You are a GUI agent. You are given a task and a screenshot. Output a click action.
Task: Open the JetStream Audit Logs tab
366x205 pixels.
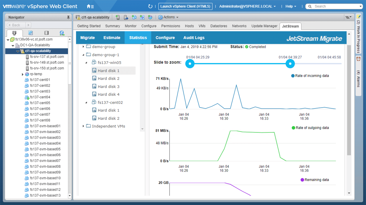point(194,38)
